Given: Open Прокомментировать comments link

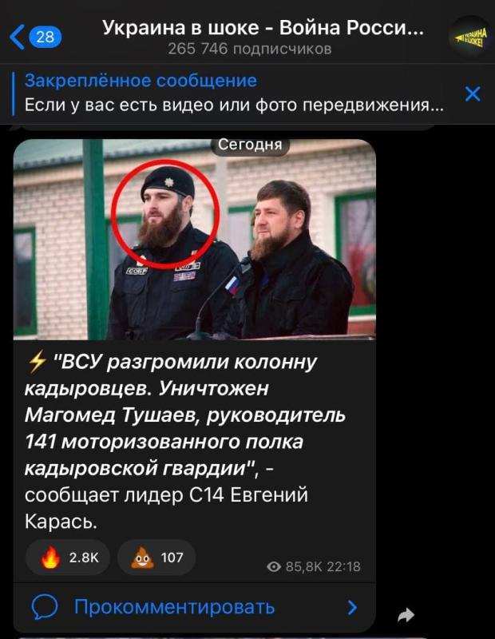Looking at the screenshot, I should click(x=174, y=607).
